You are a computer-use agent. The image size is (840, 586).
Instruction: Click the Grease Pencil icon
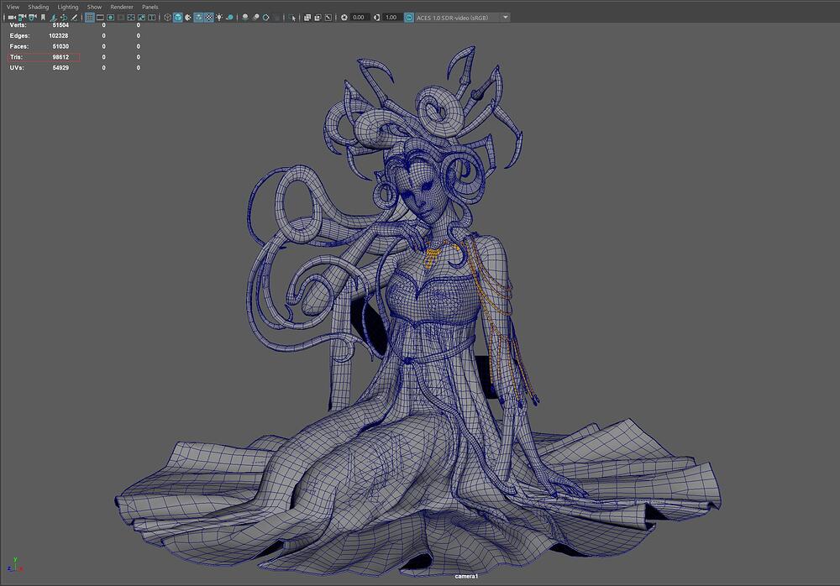click(x=75, y=17)
